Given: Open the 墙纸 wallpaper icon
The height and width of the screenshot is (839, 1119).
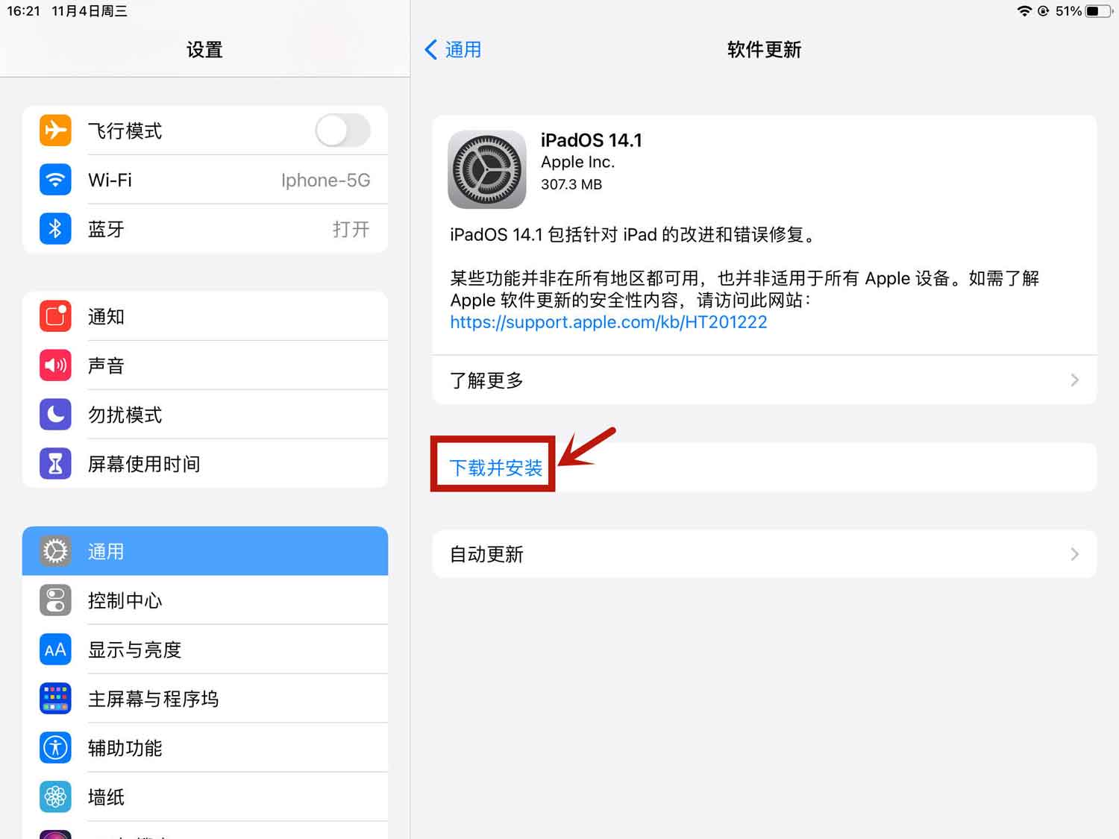Looking at the screenshot, I should (55, 797).
